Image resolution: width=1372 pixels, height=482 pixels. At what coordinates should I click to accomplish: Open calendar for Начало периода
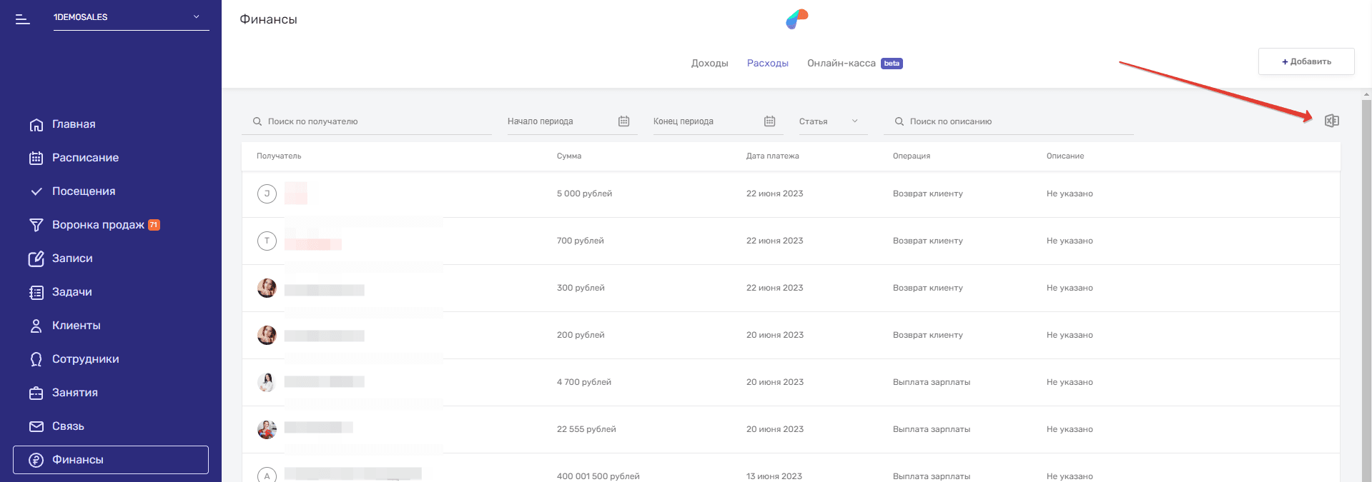(623, 121)
